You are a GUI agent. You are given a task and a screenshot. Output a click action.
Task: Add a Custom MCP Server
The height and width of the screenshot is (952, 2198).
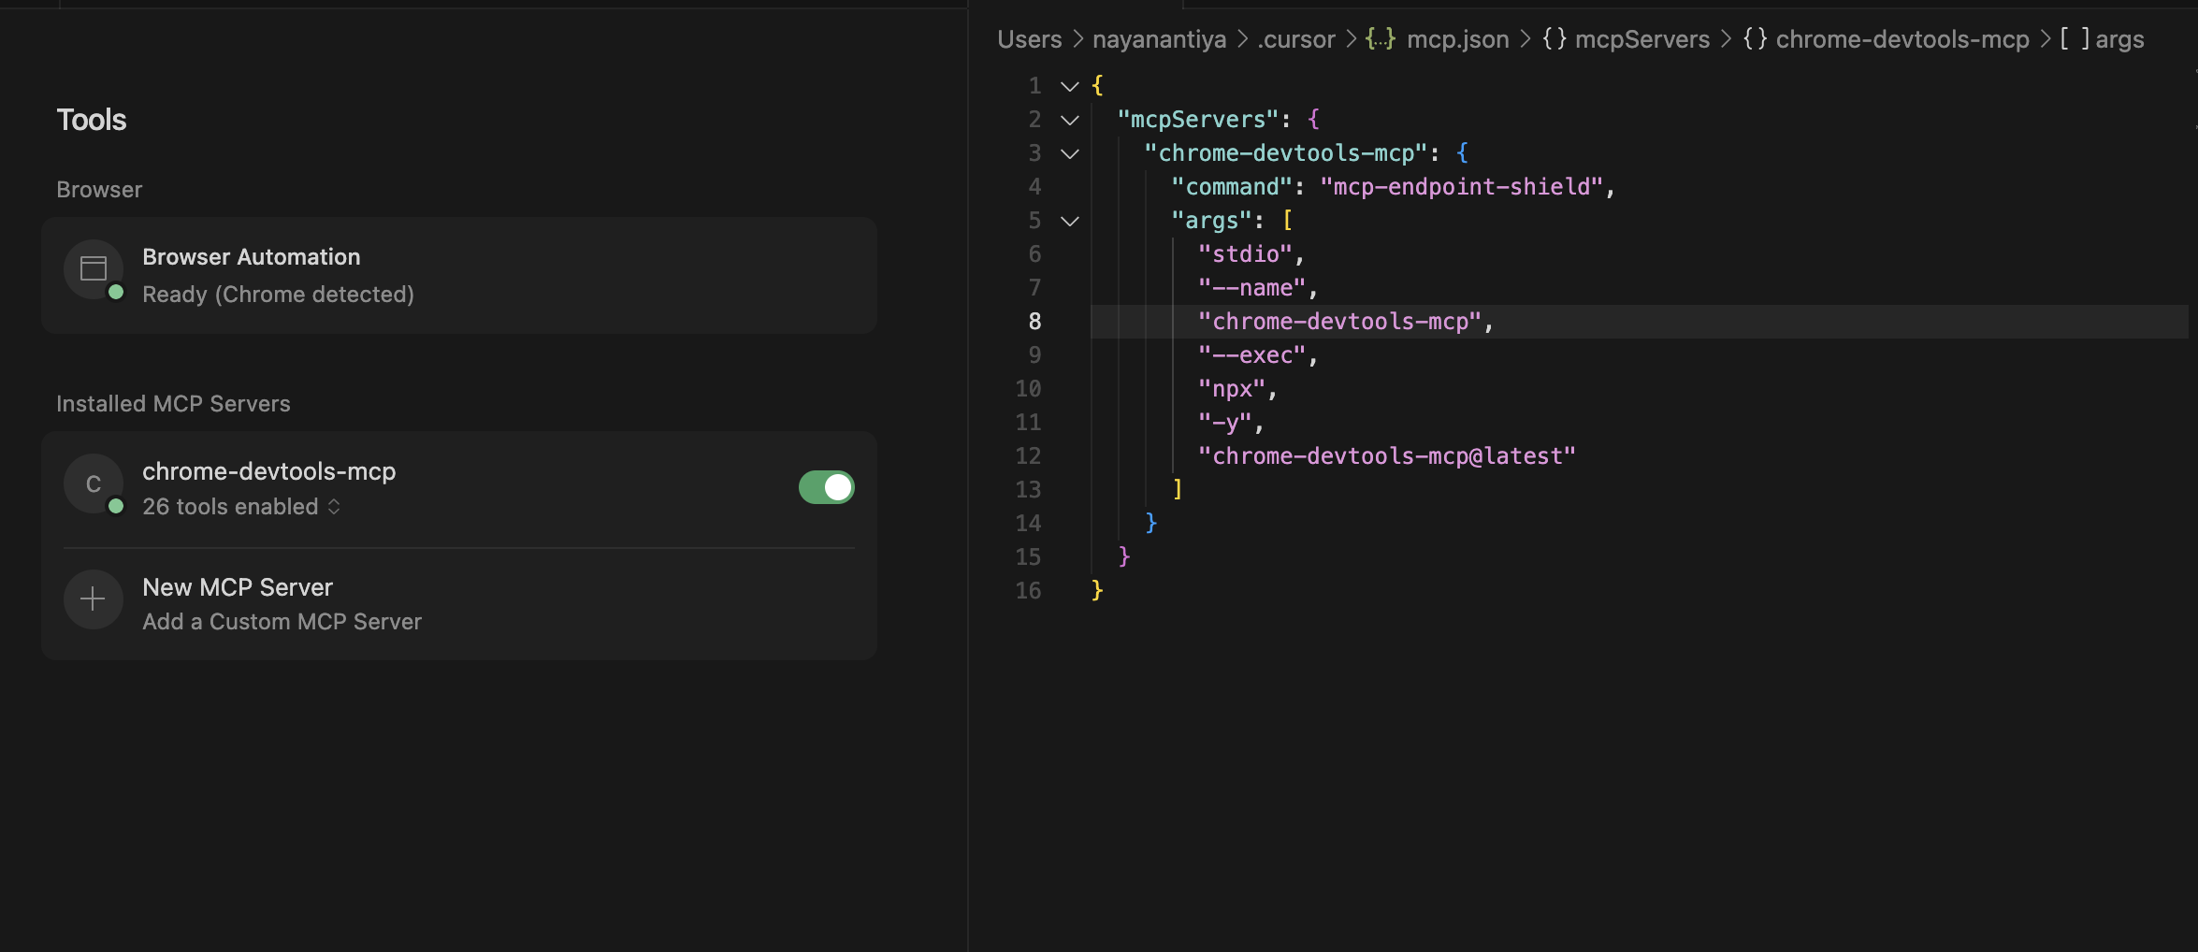point(282,622)
